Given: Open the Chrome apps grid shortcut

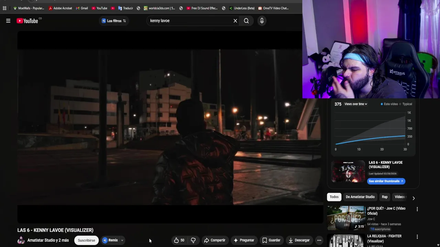Looking at the screenshot, I should click(x=4, y=8).
